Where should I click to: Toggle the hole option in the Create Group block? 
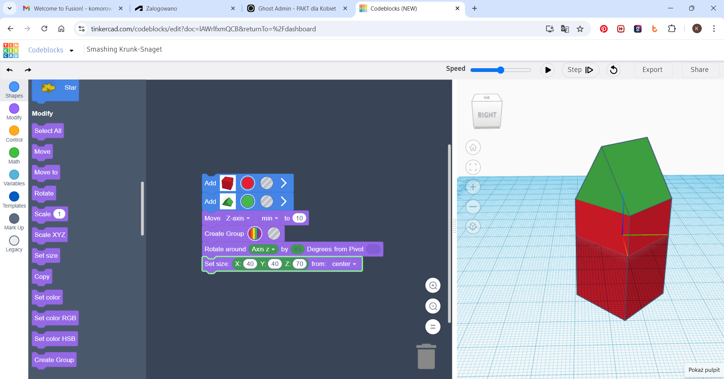[x=274, y=234]
